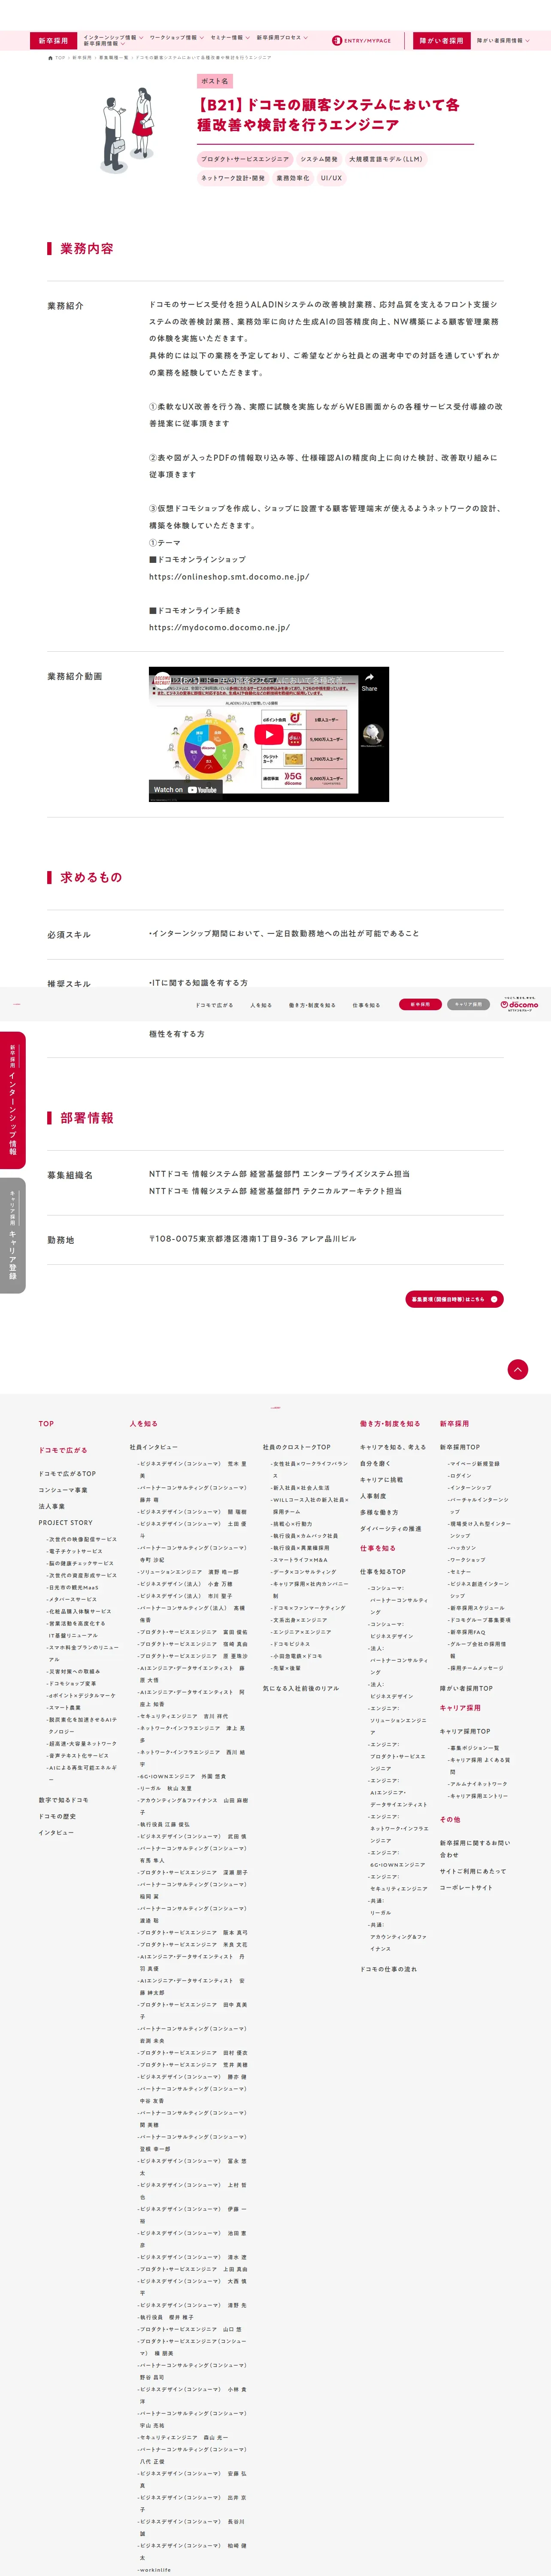Screen dimensions: 551x2576
Task: Open 仕事を知るTOP footer link
Action: coord(383,1571)
